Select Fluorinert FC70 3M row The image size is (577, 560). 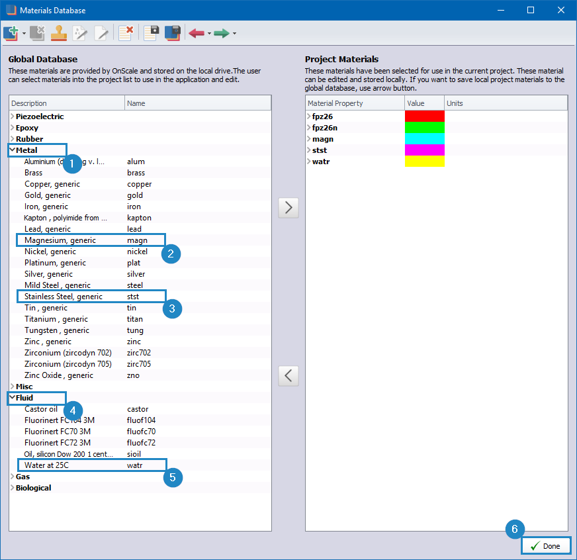(140, 432)
